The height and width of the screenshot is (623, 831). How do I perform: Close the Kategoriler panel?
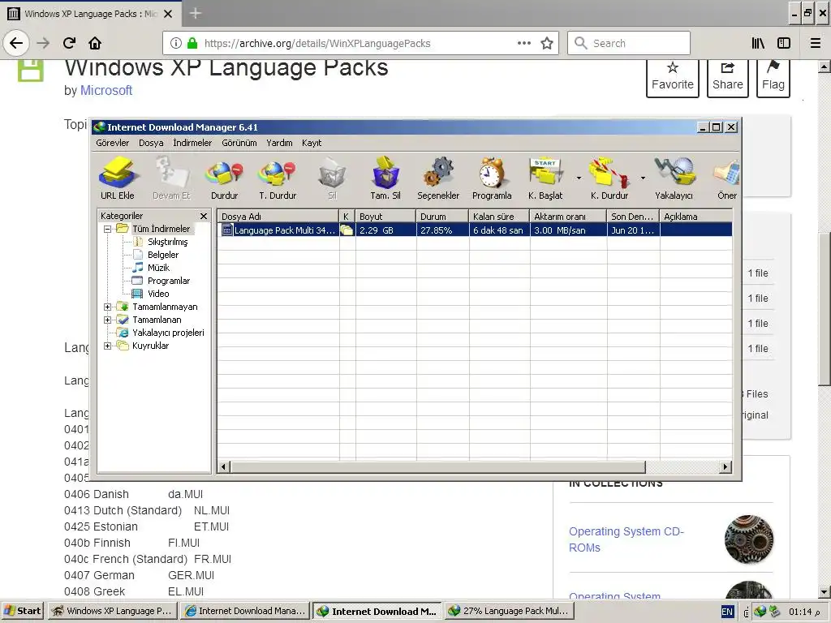204,216
